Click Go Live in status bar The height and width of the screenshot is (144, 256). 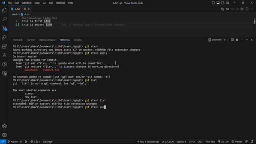[x=223, y=142]
